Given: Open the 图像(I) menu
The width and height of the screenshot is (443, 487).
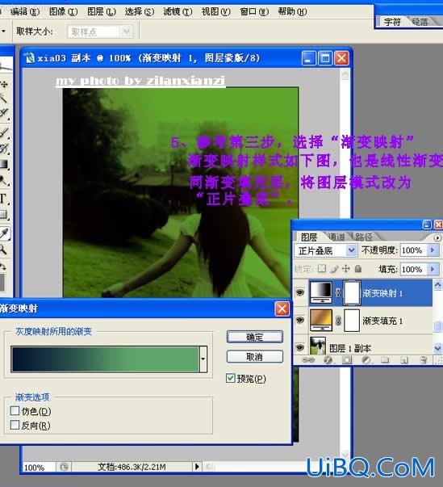Looking at the screenshot, I should click(63, 12).
